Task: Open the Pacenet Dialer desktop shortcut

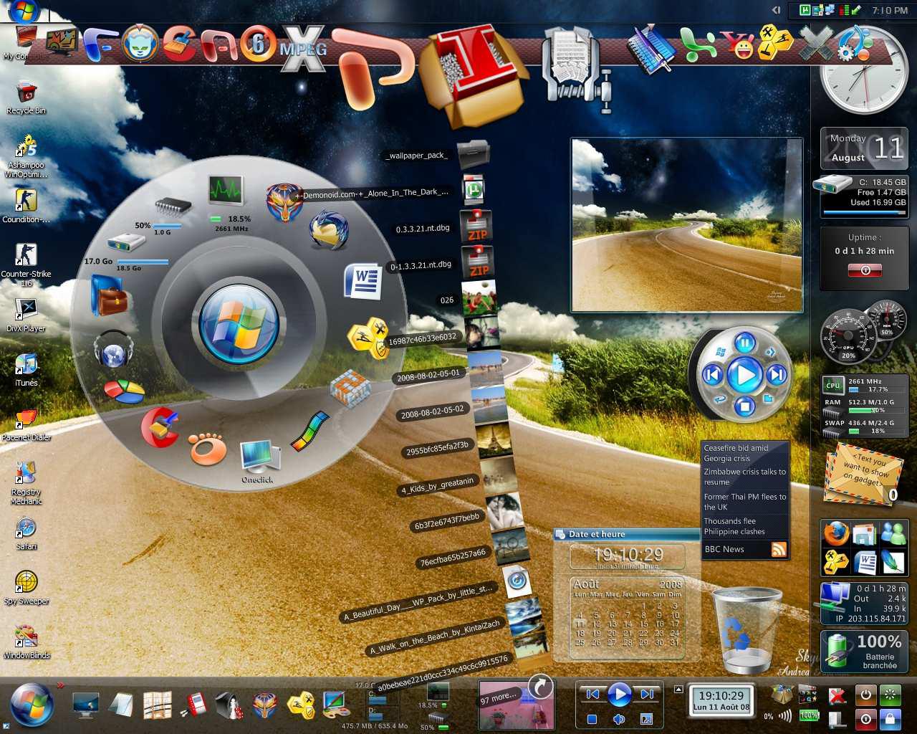Action: tap(26, 424)
